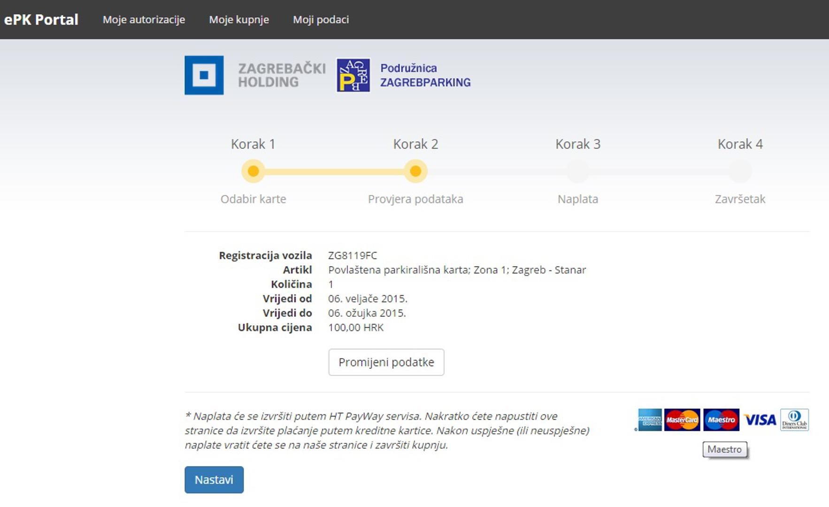Viewport: 829px width, 507px height.
Task: Click the VISA card logo
Action: [x=760, y=420]
